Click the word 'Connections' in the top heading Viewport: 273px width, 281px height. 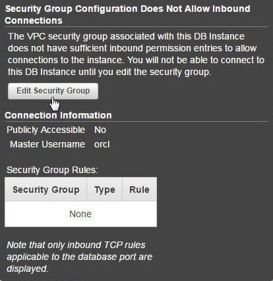pos(34,20)
